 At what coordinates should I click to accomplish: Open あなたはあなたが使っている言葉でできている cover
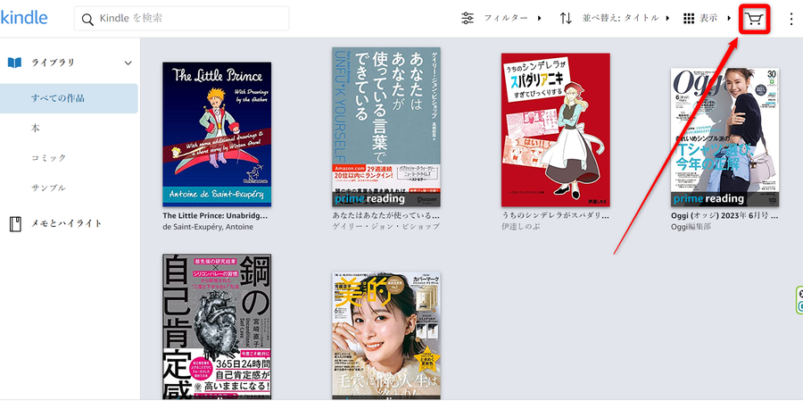pyautogui.click(x=386, y=127)
